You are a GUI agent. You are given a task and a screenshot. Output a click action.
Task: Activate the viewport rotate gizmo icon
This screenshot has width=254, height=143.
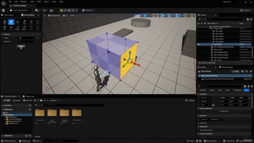[x=148, y=15]
